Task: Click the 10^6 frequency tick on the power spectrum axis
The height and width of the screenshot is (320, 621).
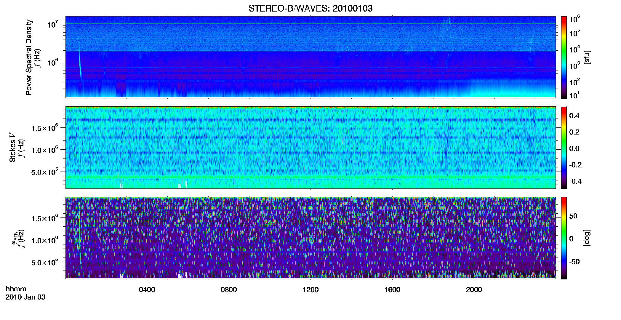Action: coord(53,62)
